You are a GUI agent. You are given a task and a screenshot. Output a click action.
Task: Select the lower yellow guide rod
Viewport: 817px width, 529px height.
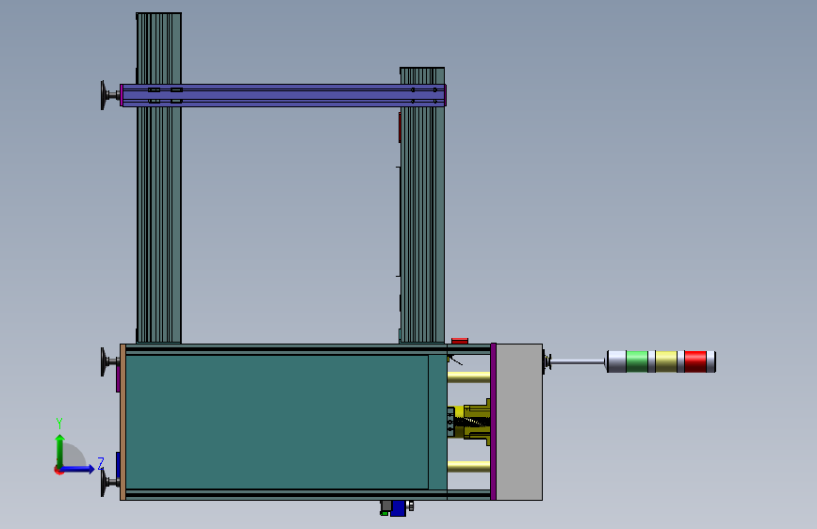(x=468, y=467)
